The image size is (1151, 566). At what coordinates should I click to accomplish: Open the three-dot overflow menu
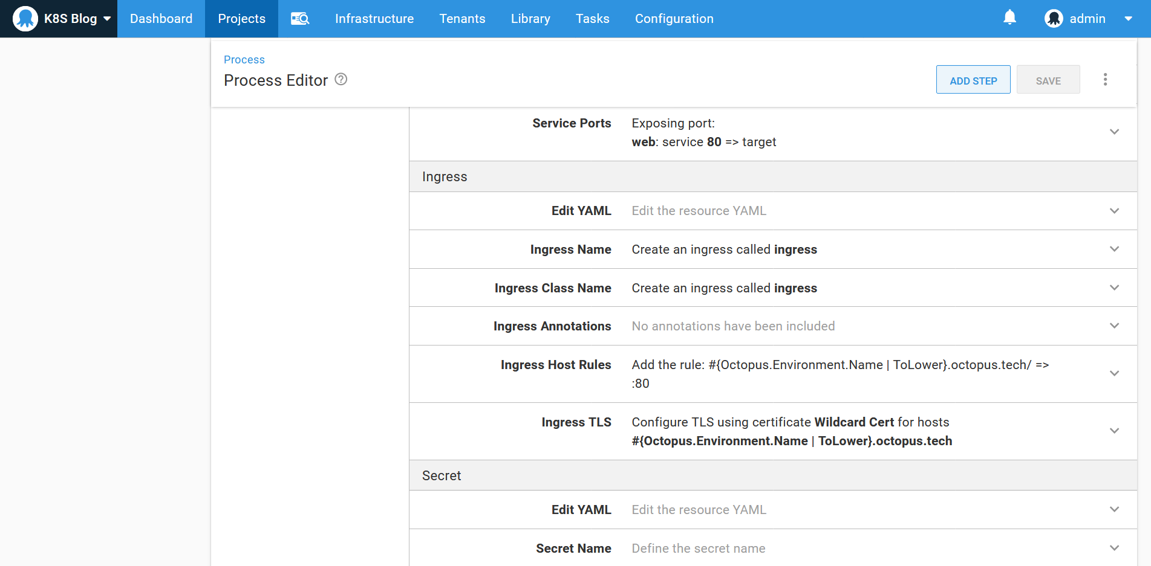point(1105,80)
